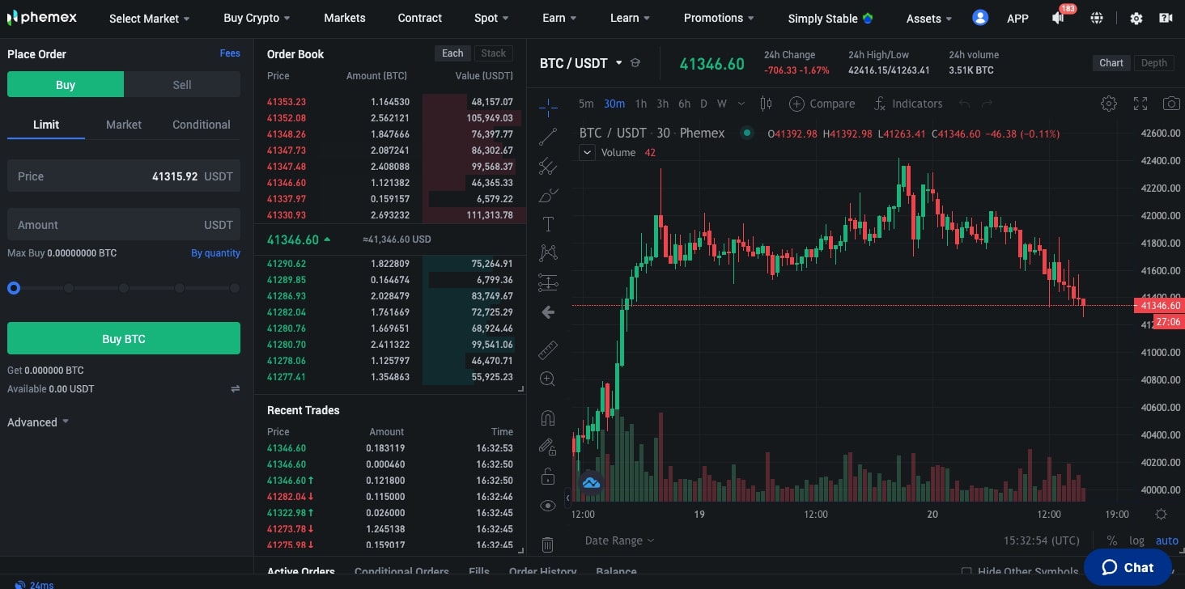Image resolution: width=1185 pixels, height=589 pixels.
Task: Select the trend line drawing tool
Action: pyautogui.click(x=548, y=136)
